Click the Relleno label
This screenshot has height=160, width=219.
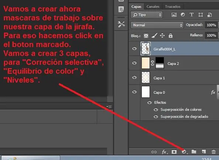[196, 35]
